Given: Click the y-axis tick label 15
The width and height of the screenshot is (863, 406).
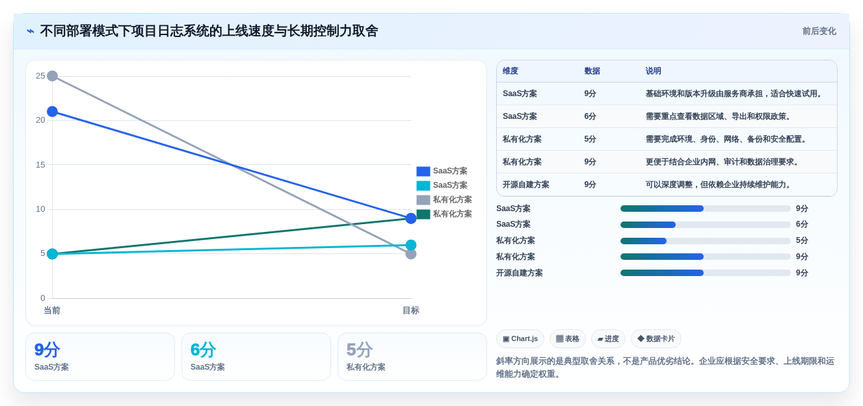Looking at the screenshot, I should pos(40,165).
